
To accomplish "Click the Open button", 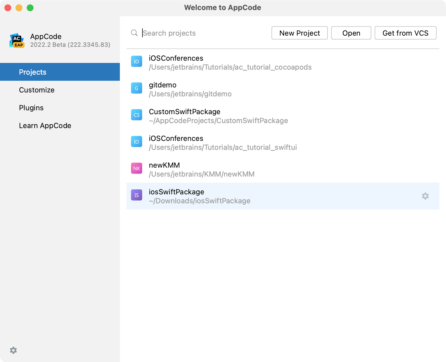I will (351, 33).
